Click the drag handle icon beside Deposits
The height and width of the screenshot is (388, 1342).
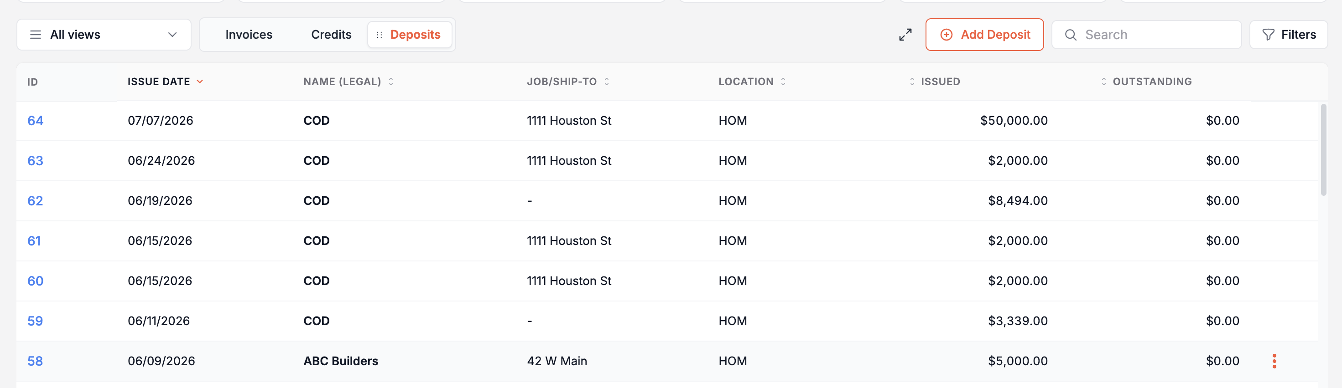tap(379, 35)
